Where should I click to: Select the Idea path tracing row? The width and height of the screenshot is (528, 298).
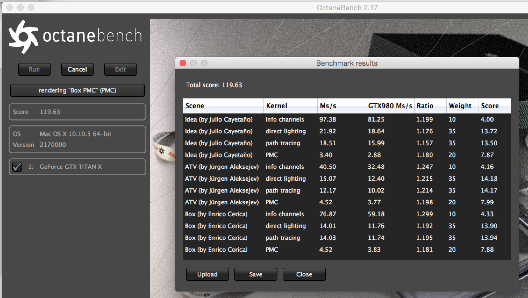(x=347, y=143)
